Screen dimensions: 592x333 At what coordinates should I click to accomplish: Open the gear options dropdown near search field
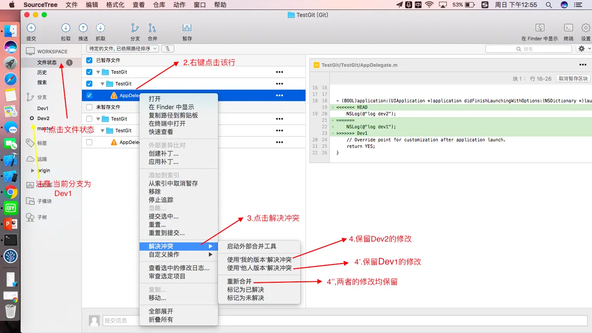[x=584, y=49]
